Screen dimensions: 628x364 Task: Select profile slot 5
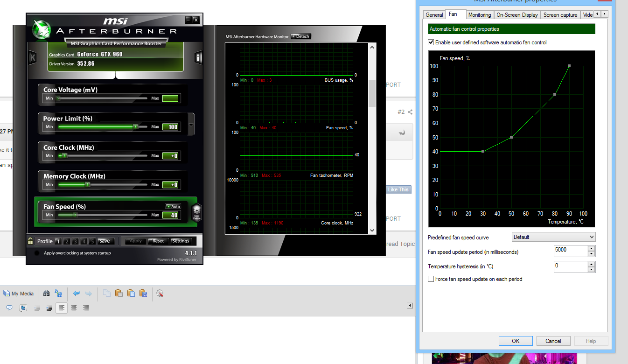tap(92, 241)
